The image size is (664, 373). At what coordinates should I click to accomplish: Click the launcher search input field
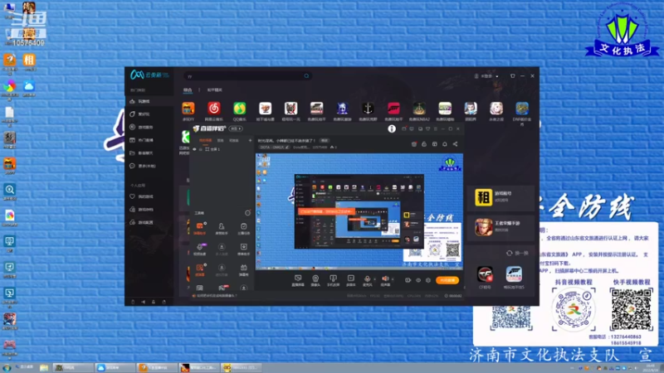coord(247,76)
